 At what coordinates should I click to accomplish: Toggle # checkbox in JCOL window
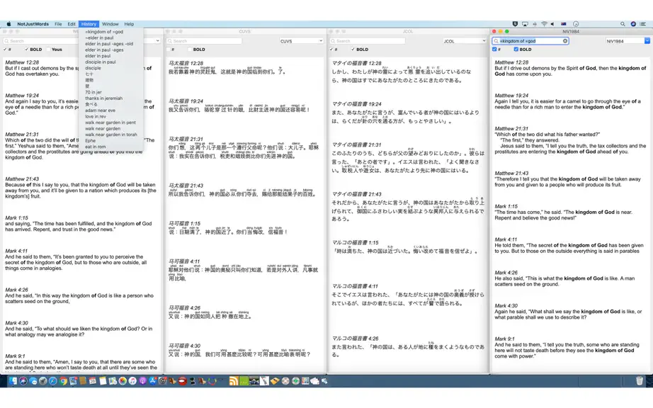331,49
